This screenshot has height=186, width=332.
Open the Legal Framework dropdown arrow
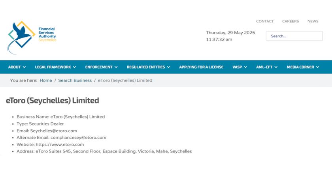[x=74, y=67]
